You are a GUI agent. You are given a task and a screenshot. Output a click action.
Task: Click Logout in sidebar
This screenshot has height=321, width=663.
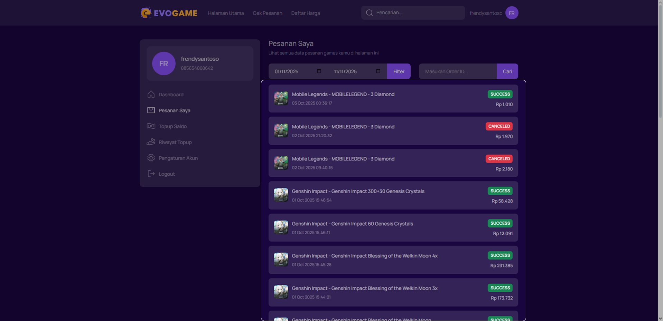(167, 174)
